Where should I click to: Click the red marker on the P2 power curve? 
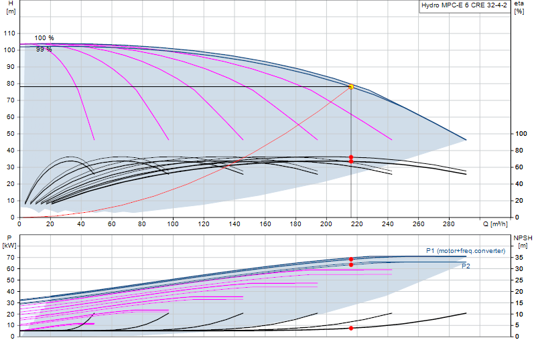tap(351, 265)
